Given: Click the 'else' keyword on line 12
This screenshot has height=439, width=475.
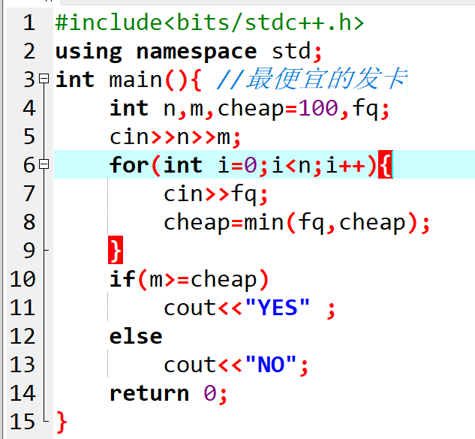Looking at the screenshot, I should (136, 336).
